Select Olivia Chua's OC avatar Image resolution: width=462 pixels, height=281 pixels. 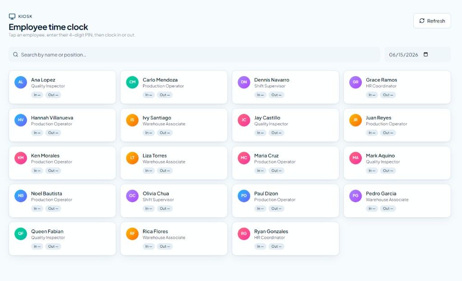(132, 196)
